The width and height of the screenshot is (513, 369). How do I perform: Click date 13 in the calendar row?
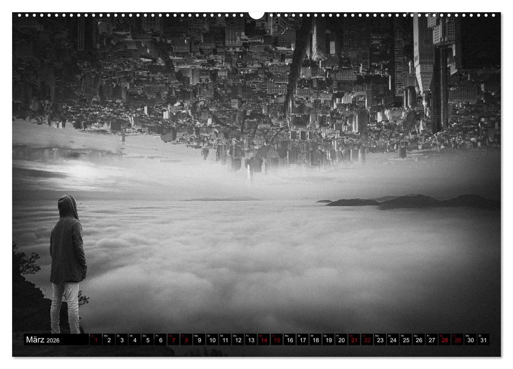coord(250,340)
